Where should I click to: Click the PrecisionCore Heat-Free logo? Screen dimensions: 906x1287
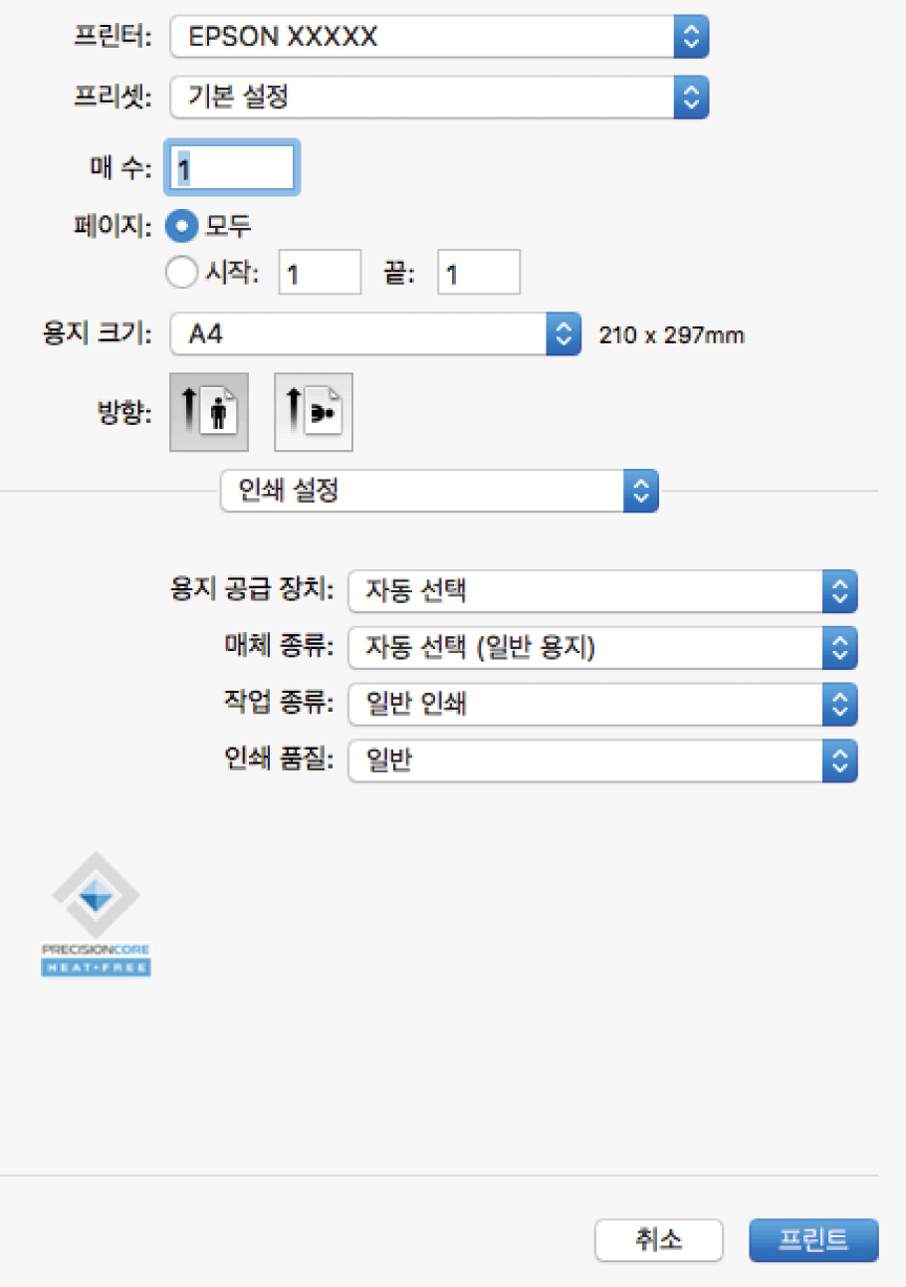click(x=96, y=914)
